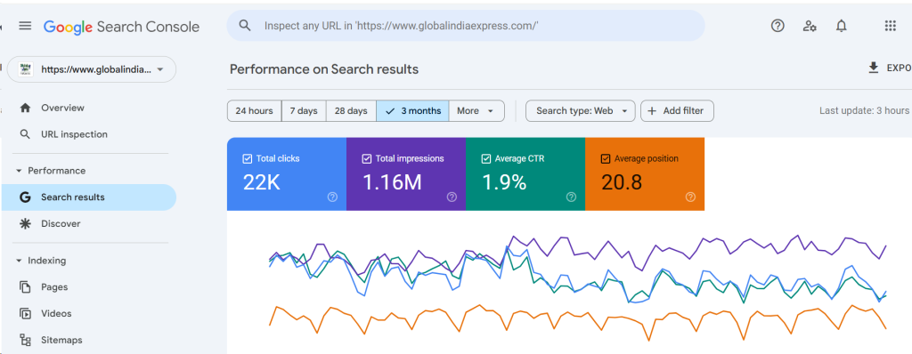
Task: Click the plus icon on Add filter
Action: click(x=652, y=110)
